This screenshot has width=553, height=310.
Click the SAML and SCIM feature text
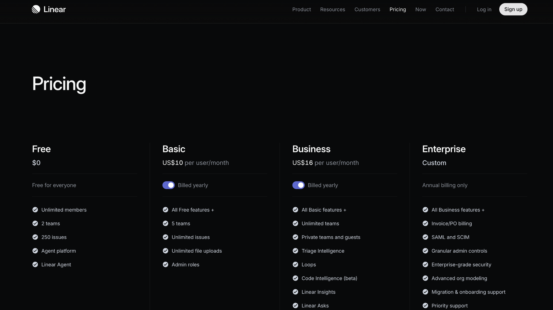[450, 237]
